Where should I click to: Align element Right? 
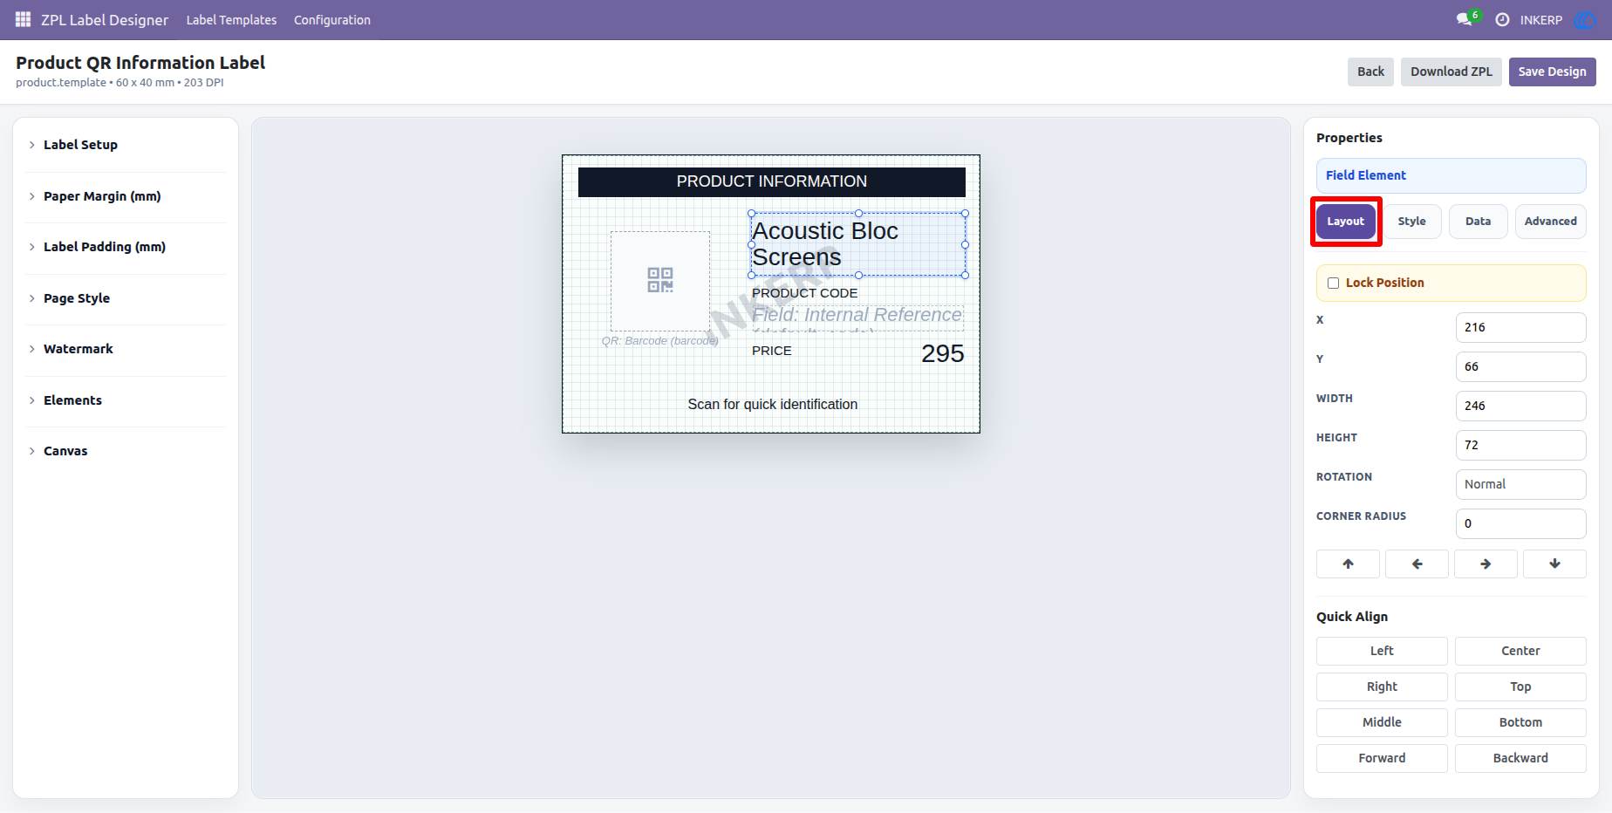pos(1382,687)
